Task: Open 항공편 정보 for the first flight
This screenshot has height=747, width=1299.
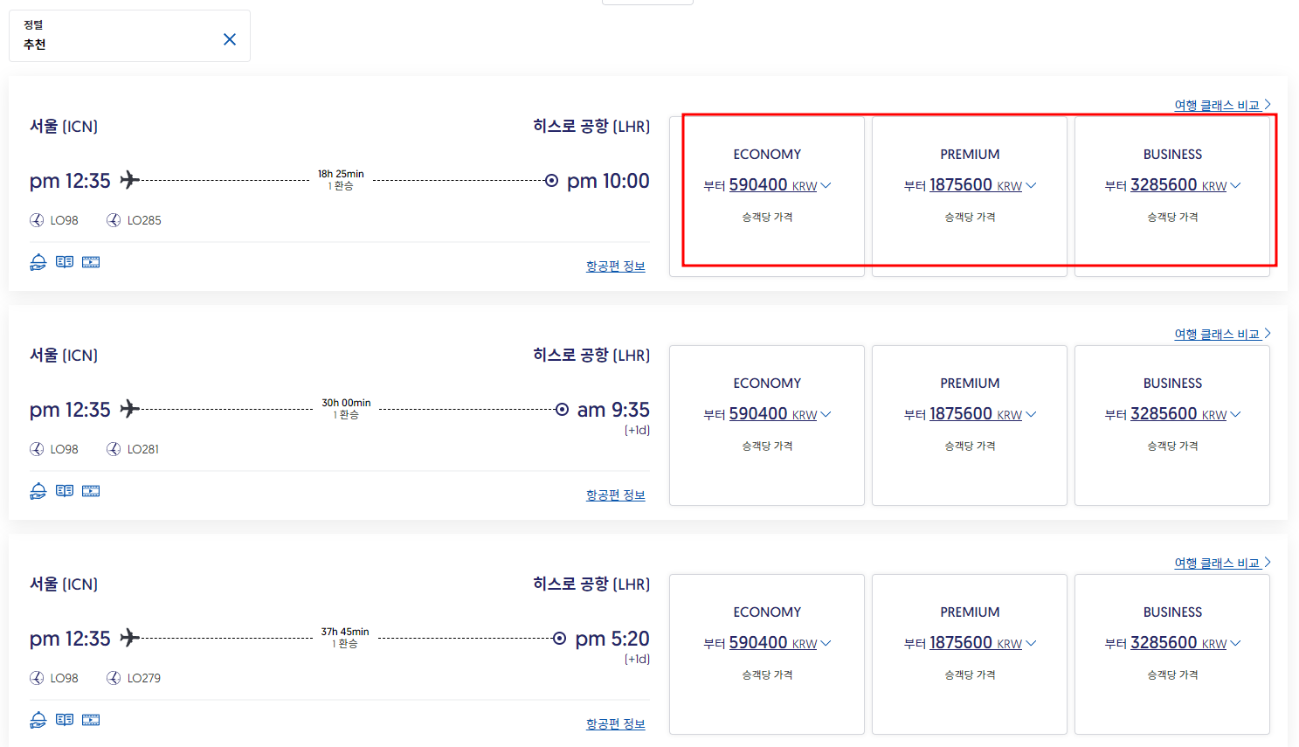Action: coord(616,266)
